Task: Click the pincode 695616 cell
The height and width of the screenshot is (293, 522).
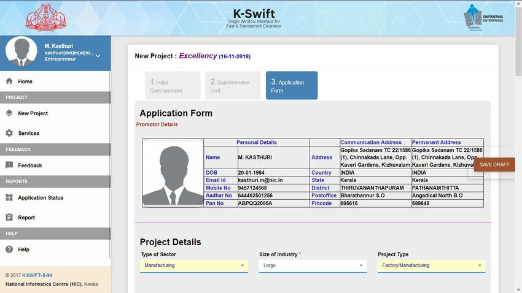Action: tap(375, 204)
